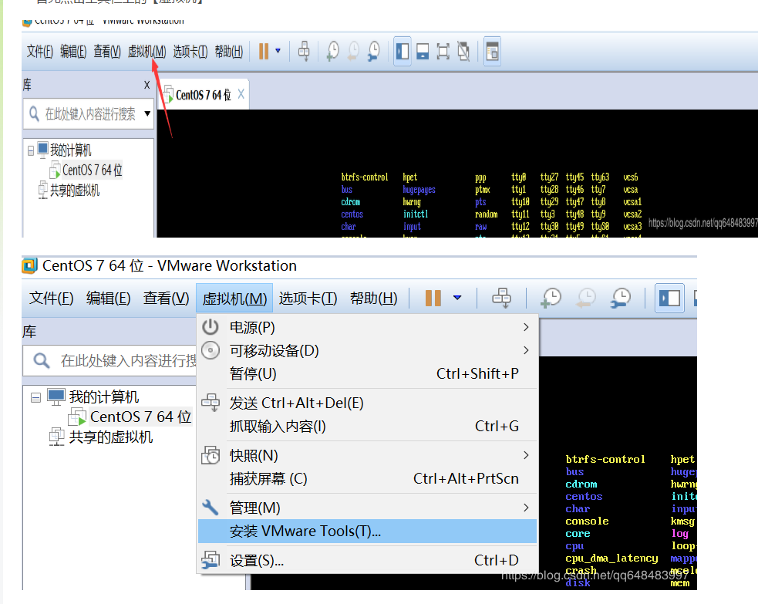Image resolution: width=758 pixels, height=604 pixels.
Task: Click snapshot icon beside 快照(N)
Action: (211, 455)
